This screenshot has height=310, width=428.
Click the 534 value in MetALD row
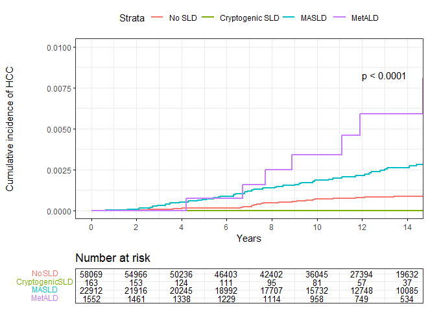407,298
